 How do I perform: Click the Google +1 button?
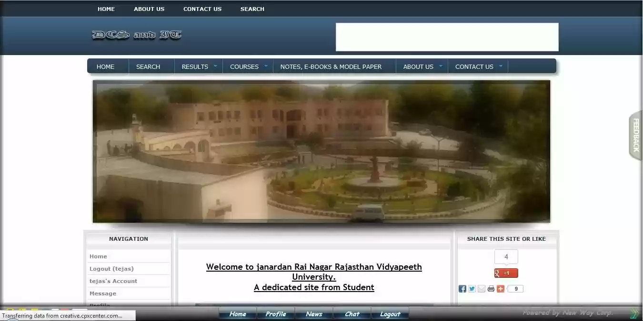[506, 273]
